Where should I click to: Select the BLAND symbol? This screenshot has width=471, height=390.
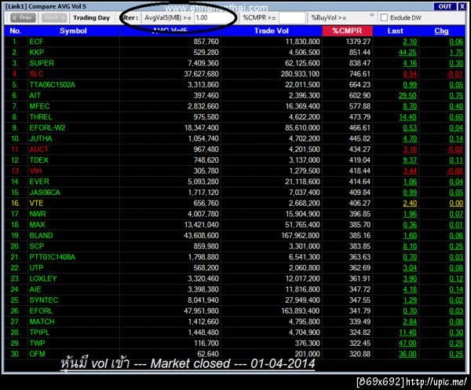click(41, 236)
